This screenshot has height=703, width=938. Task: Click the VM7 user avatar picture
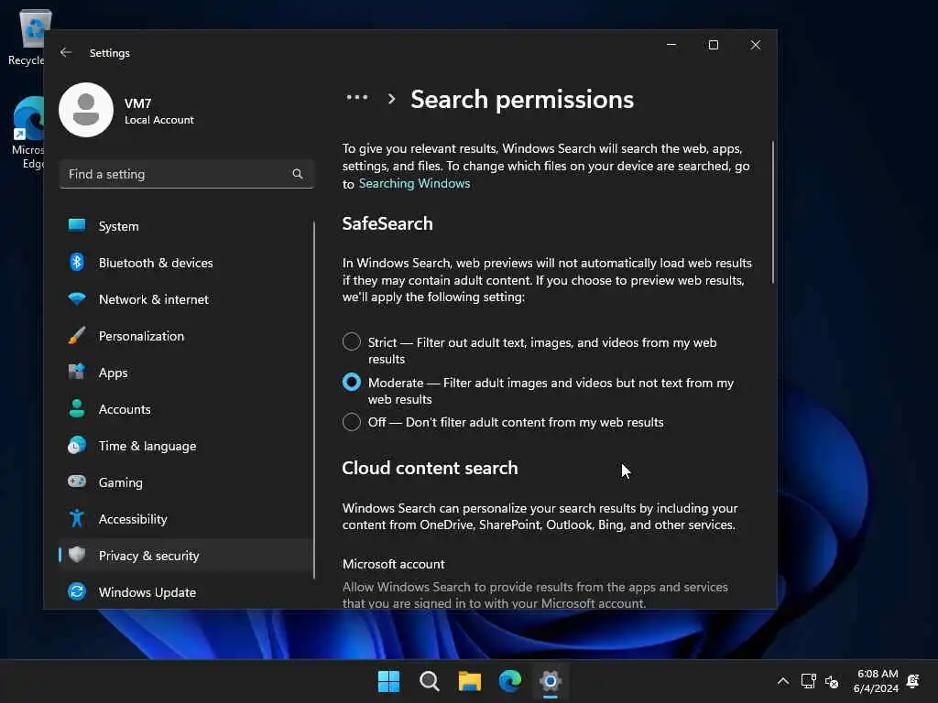[x=86, y=110]
